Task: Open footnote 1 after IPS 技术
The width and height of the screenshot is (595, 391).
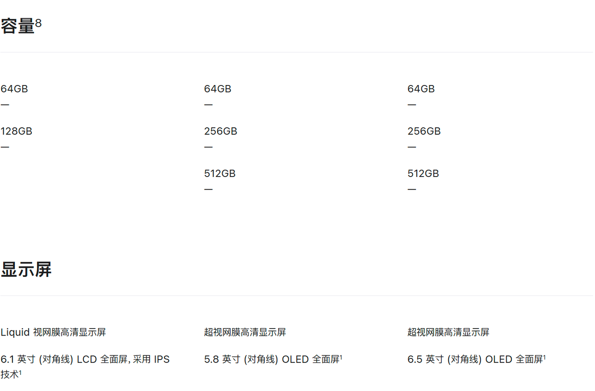Action: click(x=20, y=372)
